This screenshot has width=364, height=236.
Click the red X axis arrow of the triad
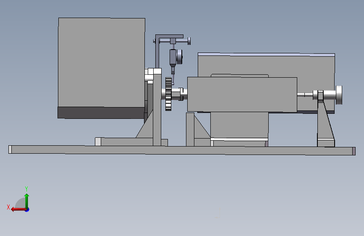18,210
